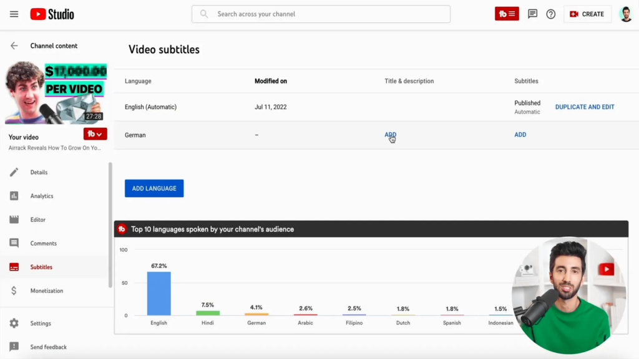This screenshot has width=639, height=359.
Task: Open the Details menu item
Action: pyautogui.click(x=39, y=172)
